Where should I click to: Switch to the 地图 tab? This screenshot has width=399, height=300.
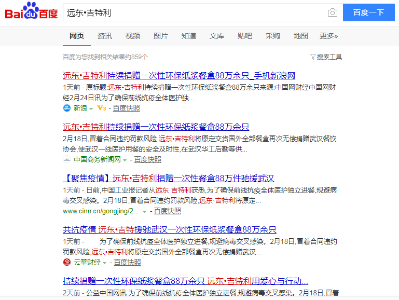[x=300, y=36]
